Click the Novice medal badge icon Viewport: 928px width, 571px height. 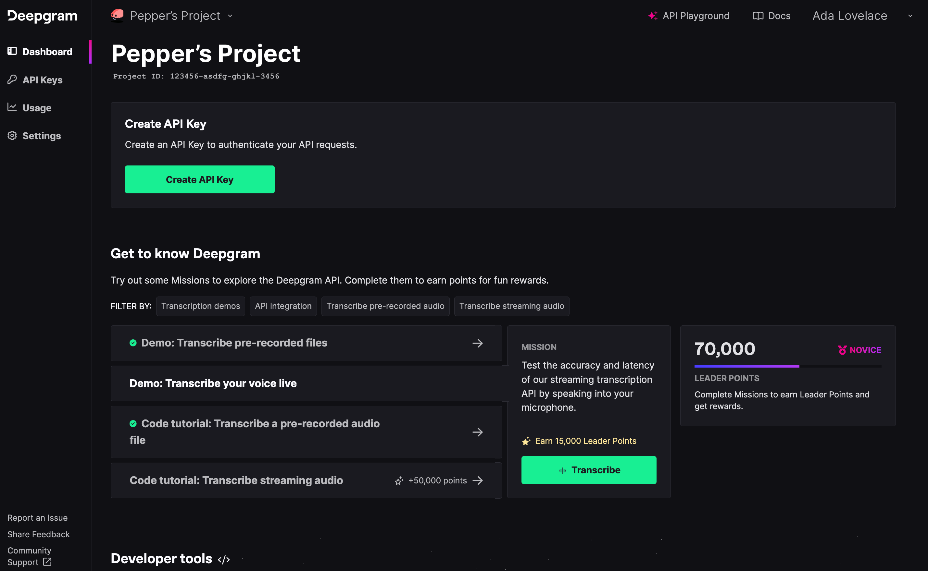tap(842, 350)
